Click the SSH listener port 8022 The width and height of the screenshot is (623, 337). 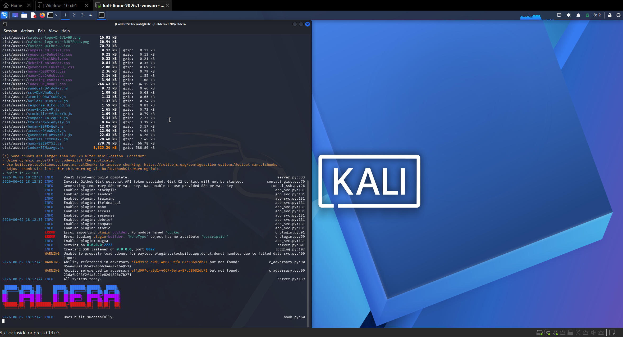coord(150,249)
